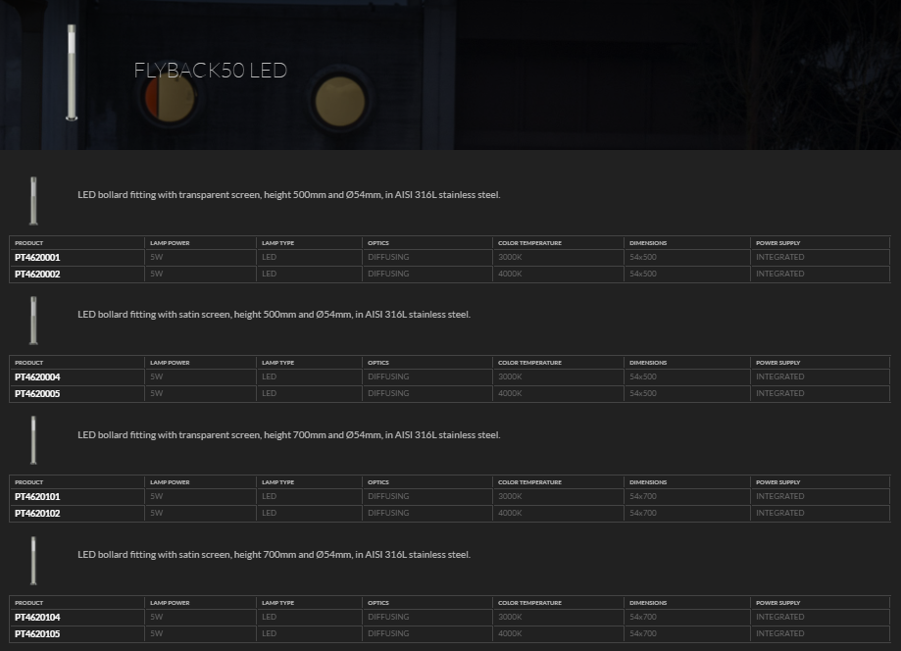Click the bollard product image beside the FLYBACK50 LED title
The image size is (901, 651).
(71, 72)
